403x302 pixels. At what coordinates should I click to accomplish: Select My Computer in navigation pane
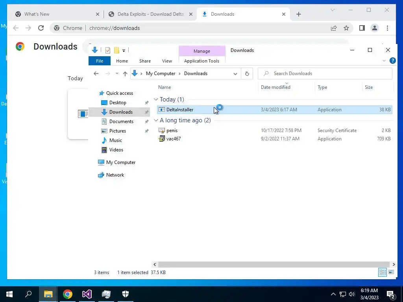coord(120,162)
